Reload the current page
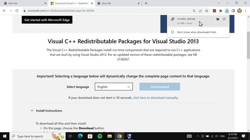Viewport: 250px width, 140px height. click(17, 11)
